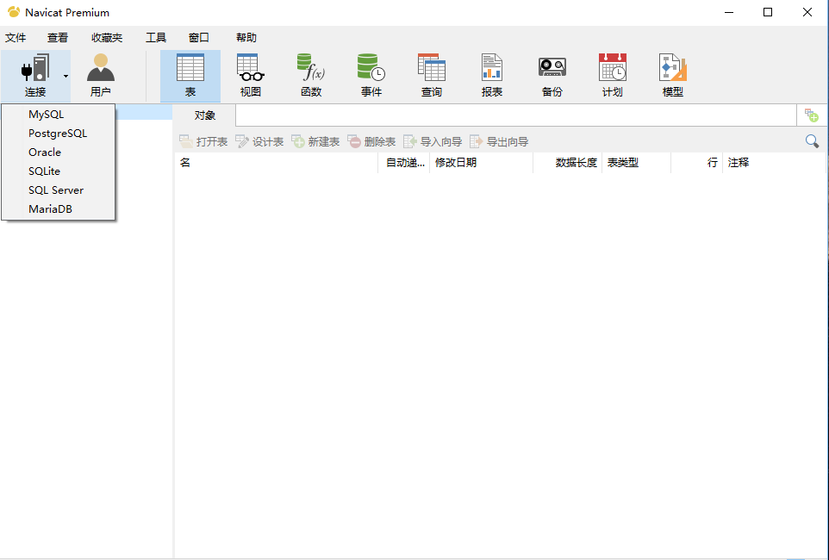Click the Connection (连接) plug icon
Viewport: 829px width, 560px height.
click(34, 69)
